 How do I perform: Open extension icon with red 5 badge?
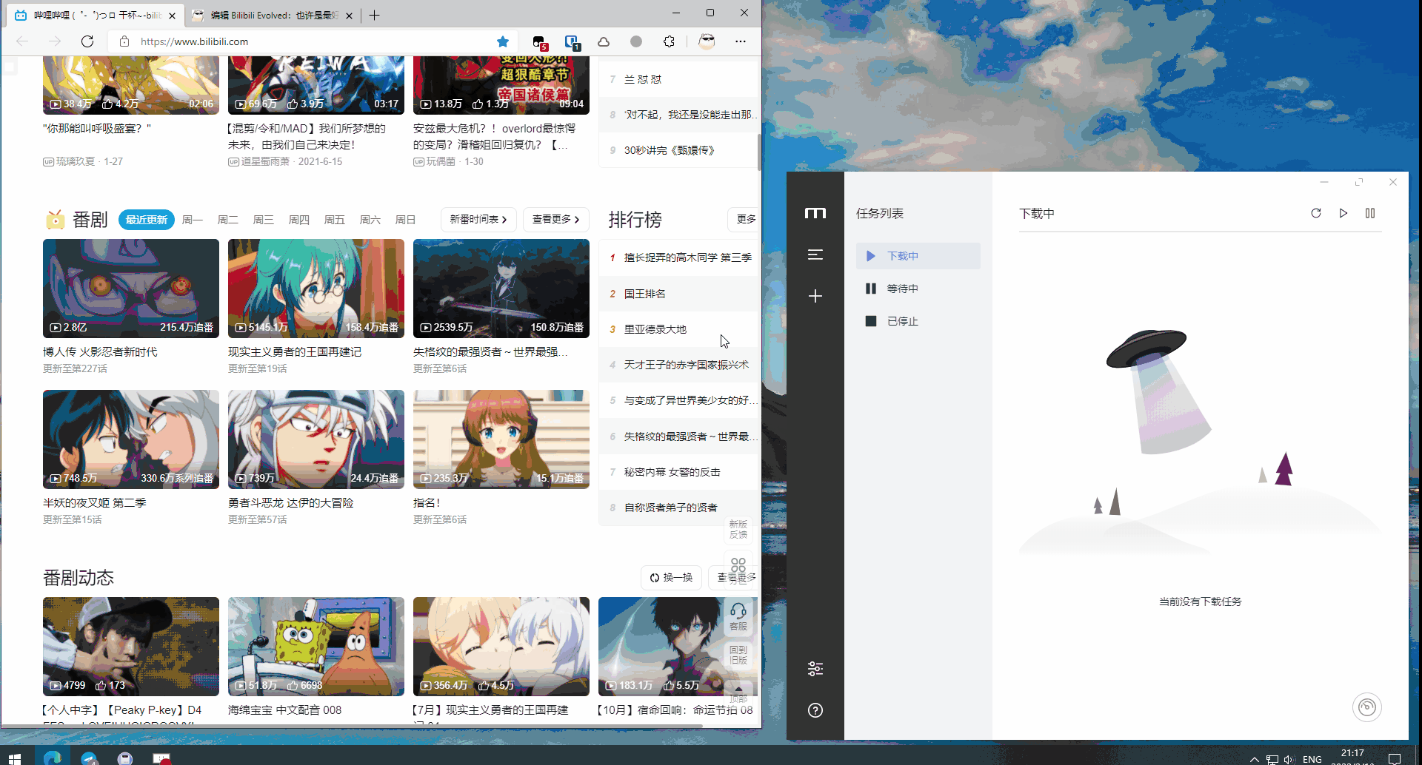[539, 42]
